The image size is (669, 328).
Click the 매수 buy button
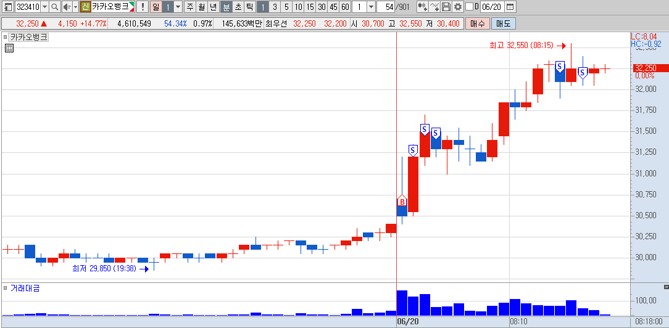point(477,23)
